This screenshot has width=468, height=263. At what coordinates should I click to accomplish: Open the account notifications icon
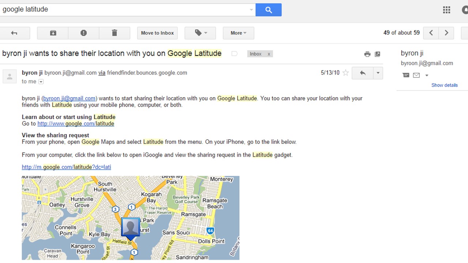tap(465, 10)
